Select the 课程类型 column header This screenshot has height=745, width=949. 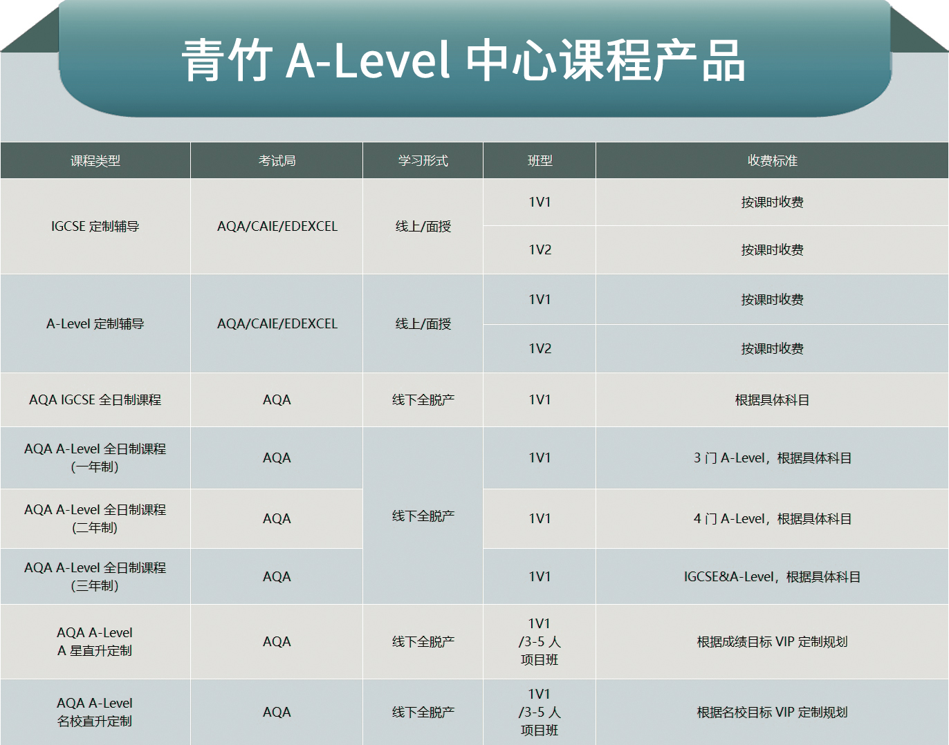click(x=95, y=160)
